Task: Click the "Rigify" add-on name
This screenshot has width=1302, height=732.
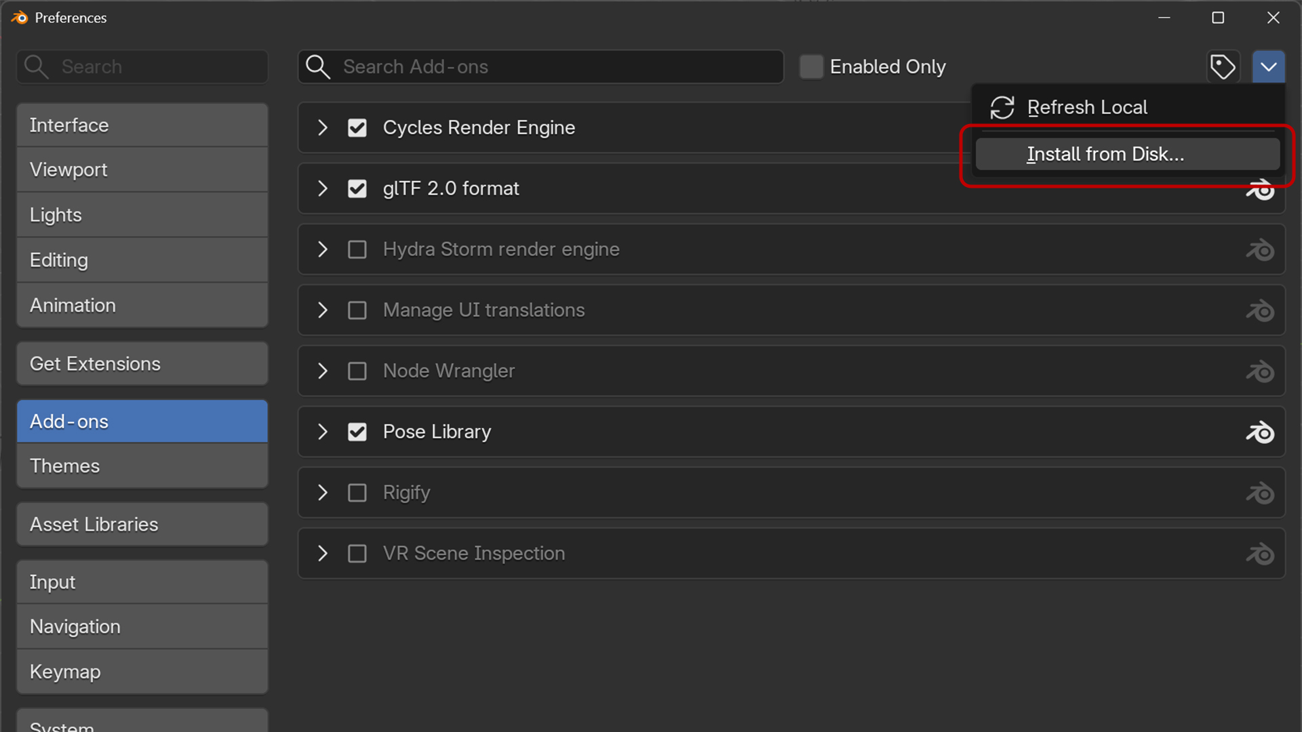Action: [x=406, y=493]
